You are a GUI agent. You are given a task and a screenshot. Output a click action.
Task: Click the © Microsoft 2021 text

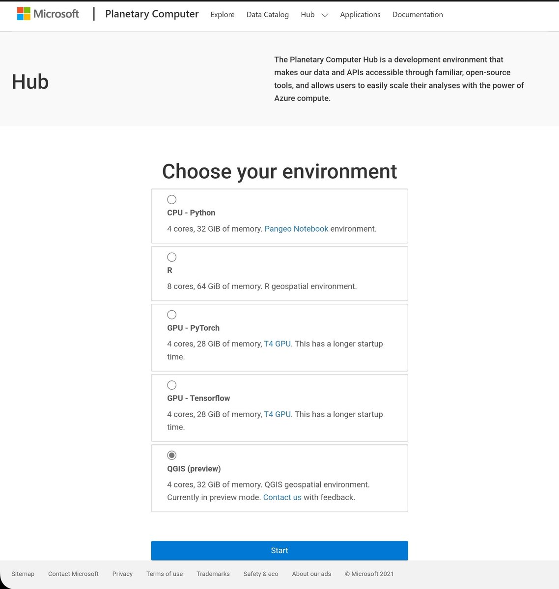[369, 574]
